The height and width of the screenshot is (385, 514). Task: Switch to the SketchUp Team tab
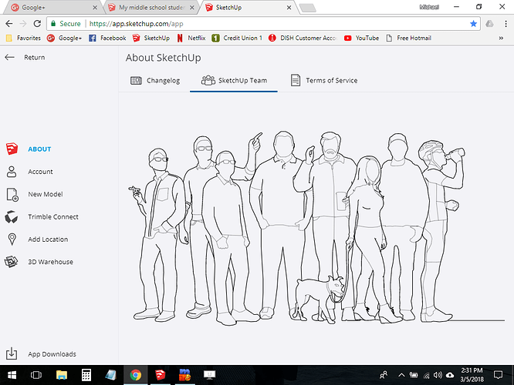point(234,81)
